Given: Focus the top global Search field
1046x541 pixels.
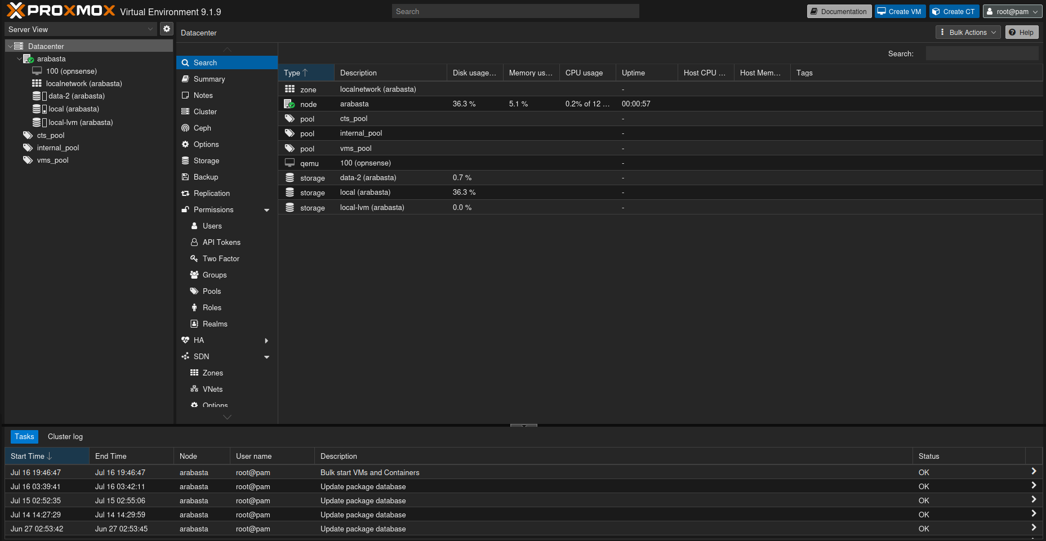Looking at the screenshot, I should [515, 11].
